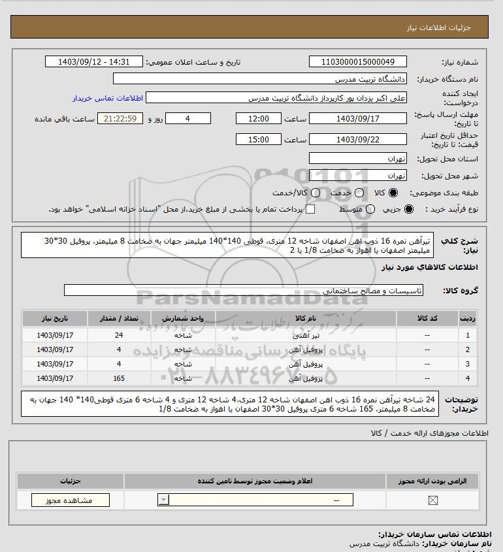Click the buyer notes text box توضیحات خریدار
Screen dimensions: 503x552
pyautogui.click(x=230, y=404)
